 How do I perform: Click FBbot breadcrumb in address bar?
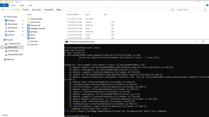point(59,10)
